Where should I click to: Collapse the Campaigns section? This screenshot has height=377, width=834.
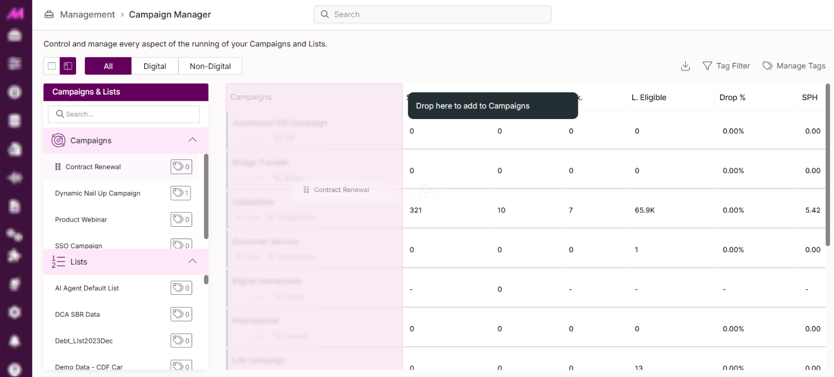(192, 140)
